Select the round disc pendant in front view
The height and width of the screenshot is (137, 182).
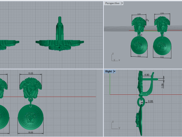click(x=31, y=117)
